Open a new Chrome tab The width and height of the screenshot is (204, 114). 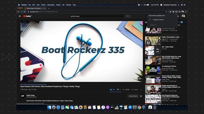[49, 8]
